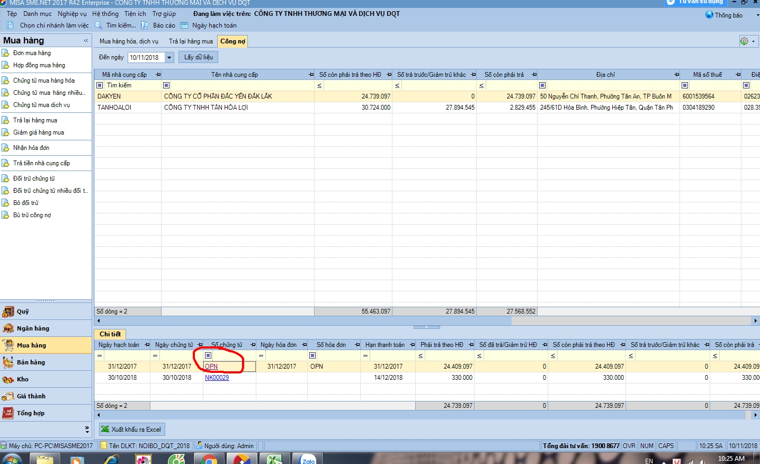Open the NK00029 voucher link
This screenshot has height=464, width=760.
217,378
